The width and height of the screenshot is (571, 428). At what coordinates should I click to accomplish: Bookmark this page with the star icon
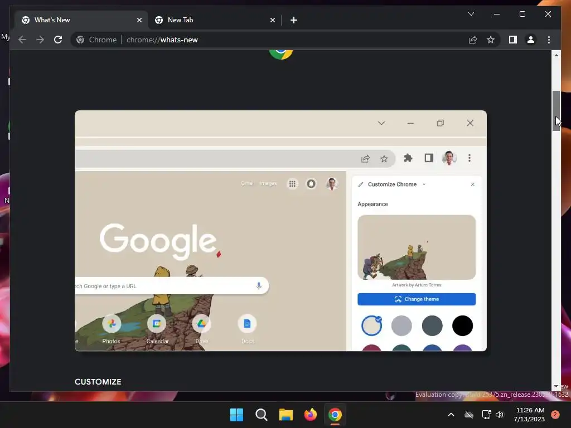[x=491, y=40]
